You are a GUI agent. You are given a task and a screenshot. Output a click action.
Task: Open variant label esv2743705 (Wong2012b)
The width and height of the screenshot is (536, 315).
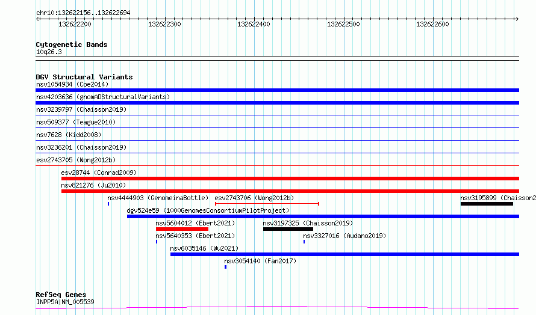(76, 160)
